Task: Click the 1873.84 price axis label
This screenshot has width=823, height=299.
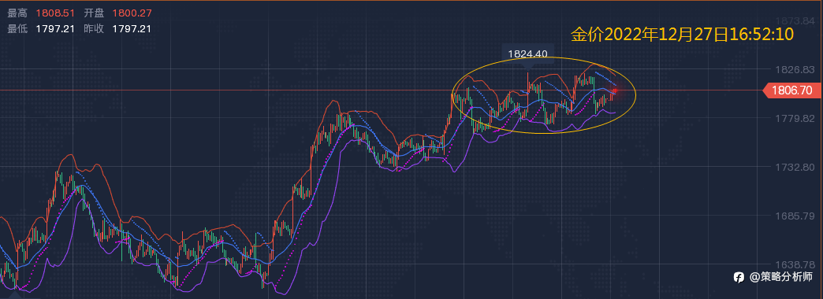Action: click(x=795, y=21)
